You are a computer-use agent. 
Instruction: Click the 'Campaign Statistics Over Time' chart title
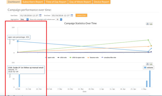[81, 23]
